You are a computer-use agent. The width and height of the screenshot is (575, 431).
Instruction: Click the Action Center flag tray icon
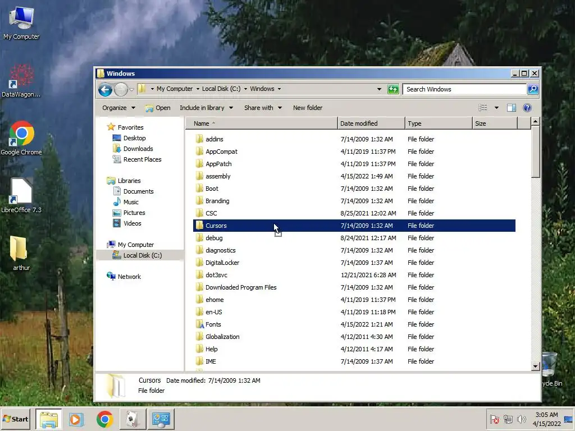point(494,419)
